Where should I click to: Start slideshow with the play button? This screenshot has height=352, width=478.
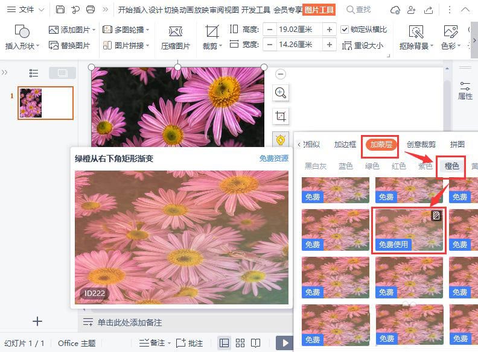[284, 343]
